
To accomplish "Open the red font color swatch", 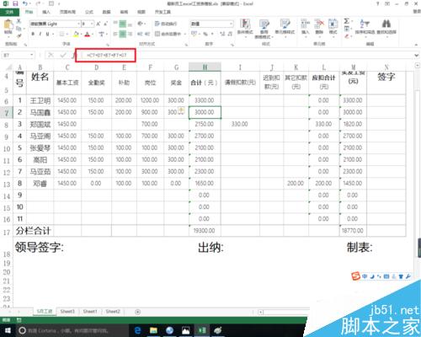I will (88, 35).
